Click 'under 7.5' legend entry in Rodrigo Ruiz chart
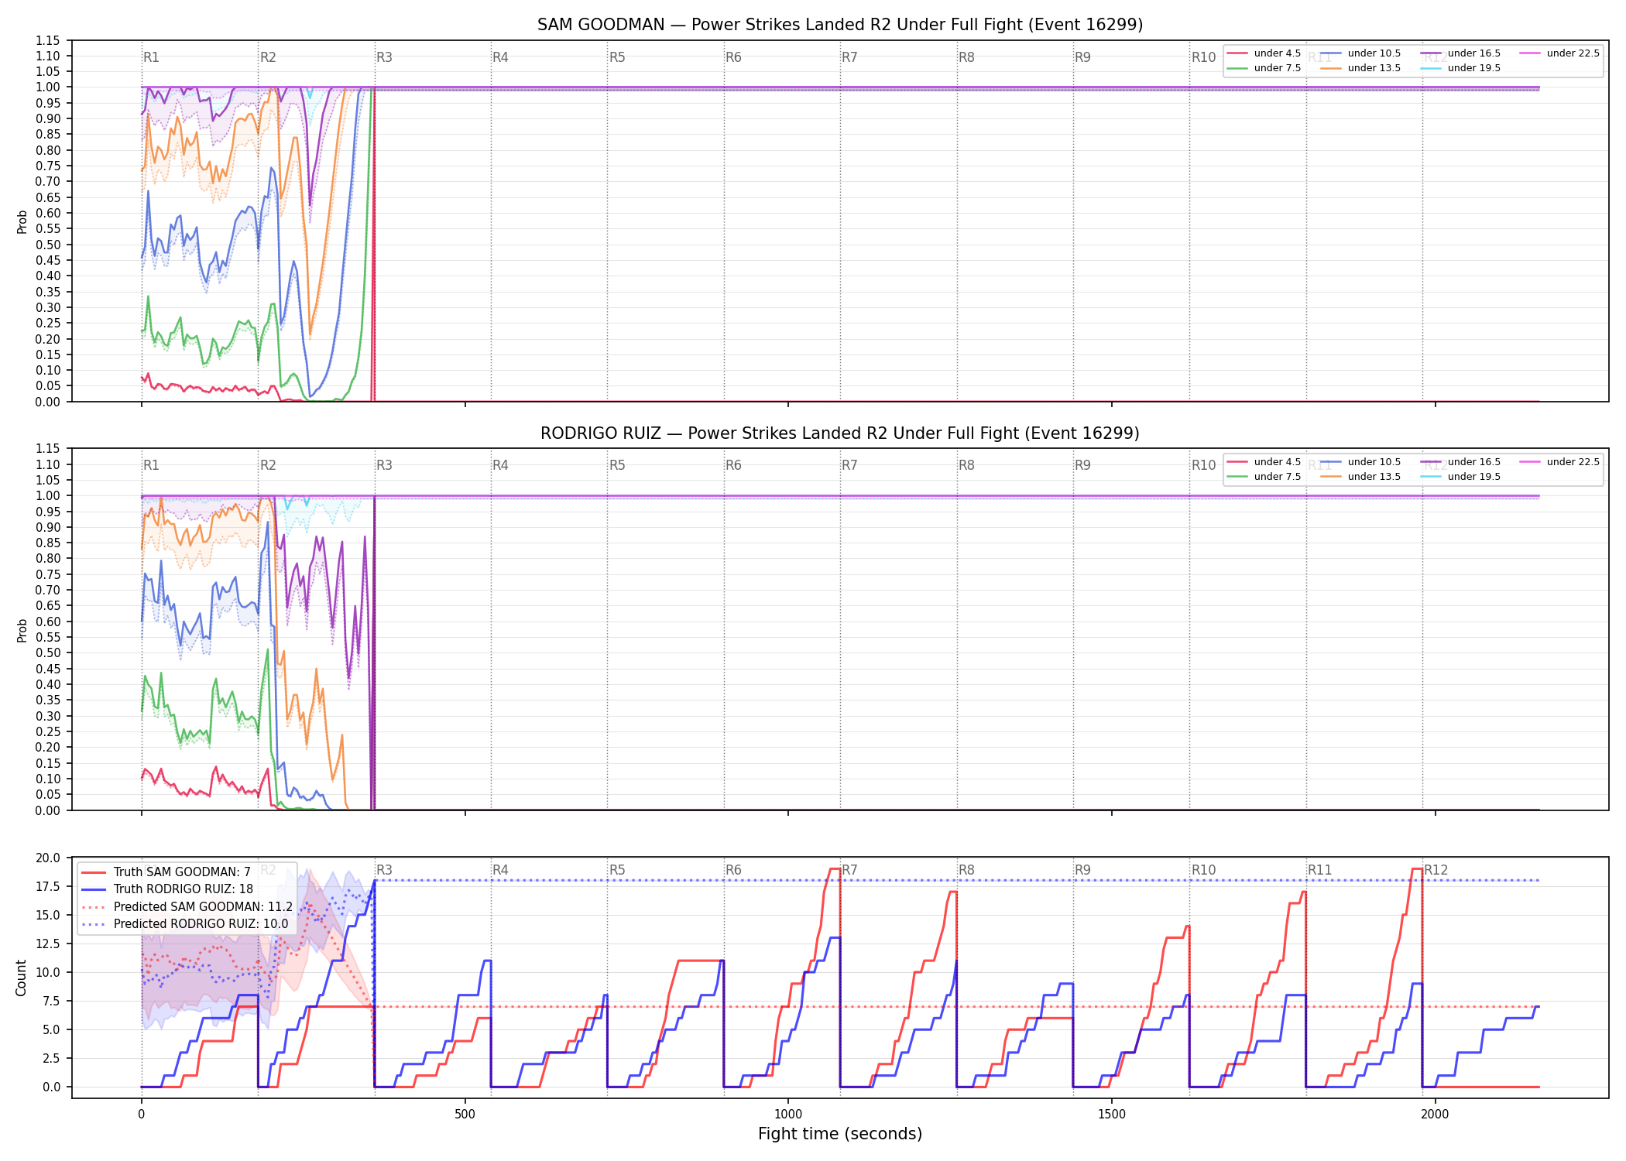 click(x=1264, y=477)
